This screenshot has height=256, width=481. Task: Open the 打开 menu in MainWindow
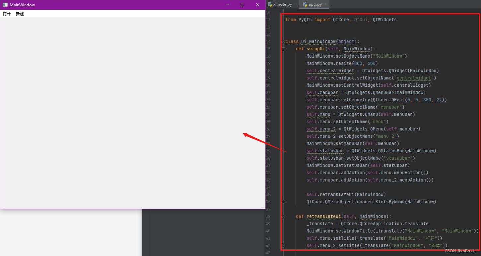tap(7, 14)
